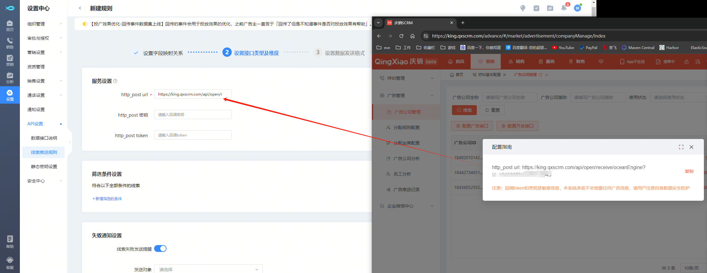Expand the 组织管理 menu

(x=44, y=24)
